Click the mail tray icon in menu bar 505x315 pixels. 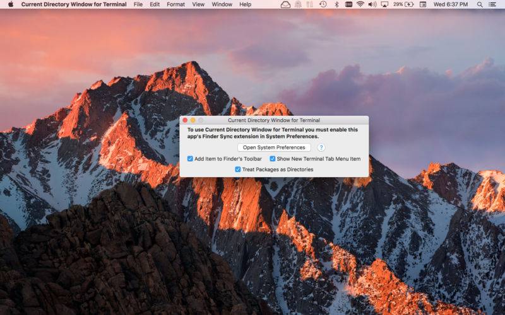point(285,4)
